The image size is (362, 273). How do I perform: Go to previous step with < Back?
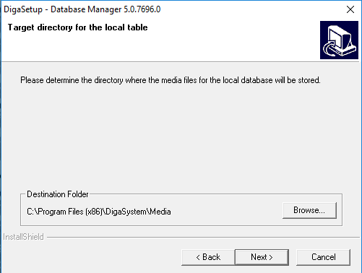208,257
